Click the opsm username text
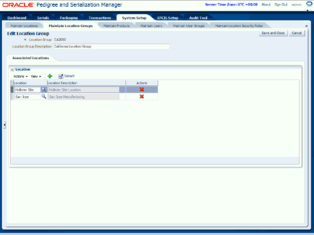This screenshot has height=235, width=314. (296, 5)
